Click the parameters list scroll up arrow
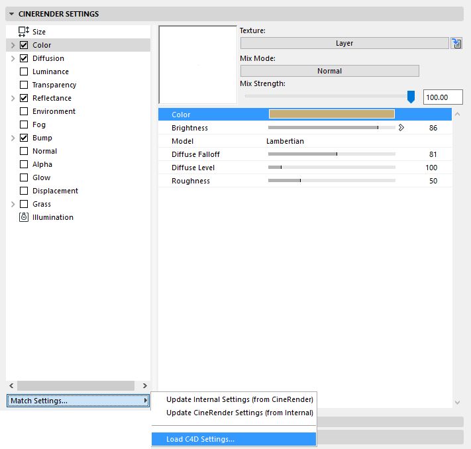This screenshot has width=471, height=449. click(x=457, y=114)
